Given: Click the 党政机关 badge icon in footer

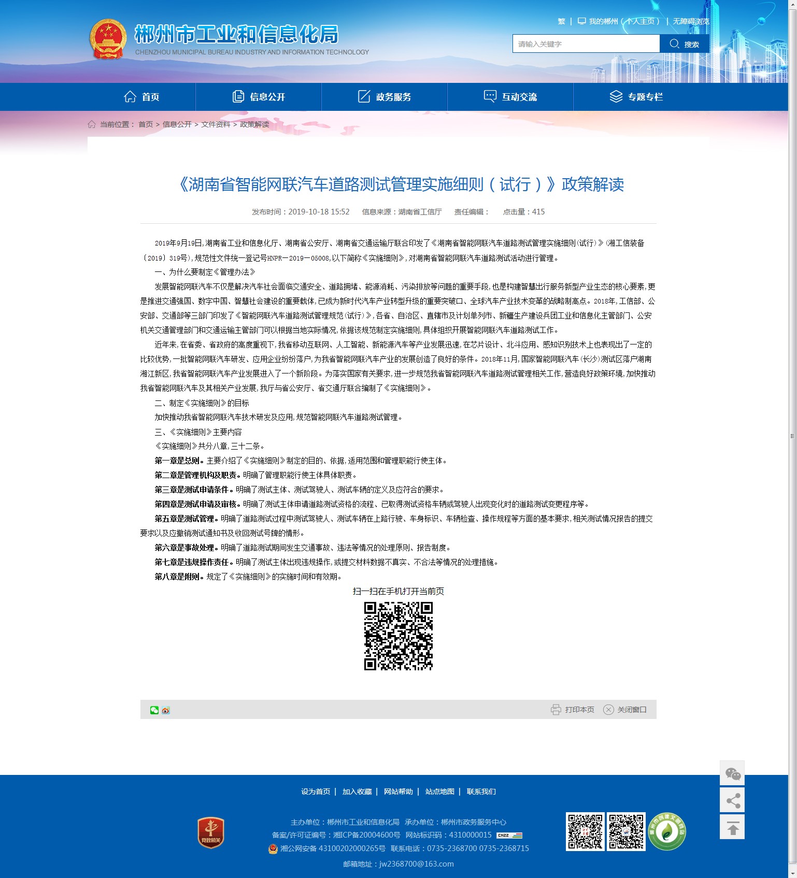Looking at the screenshot, I should [x=211, y=833].
